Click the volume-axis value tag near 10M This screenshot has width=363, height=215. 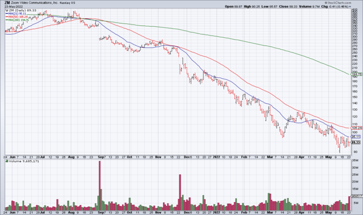tap(356, 196)
